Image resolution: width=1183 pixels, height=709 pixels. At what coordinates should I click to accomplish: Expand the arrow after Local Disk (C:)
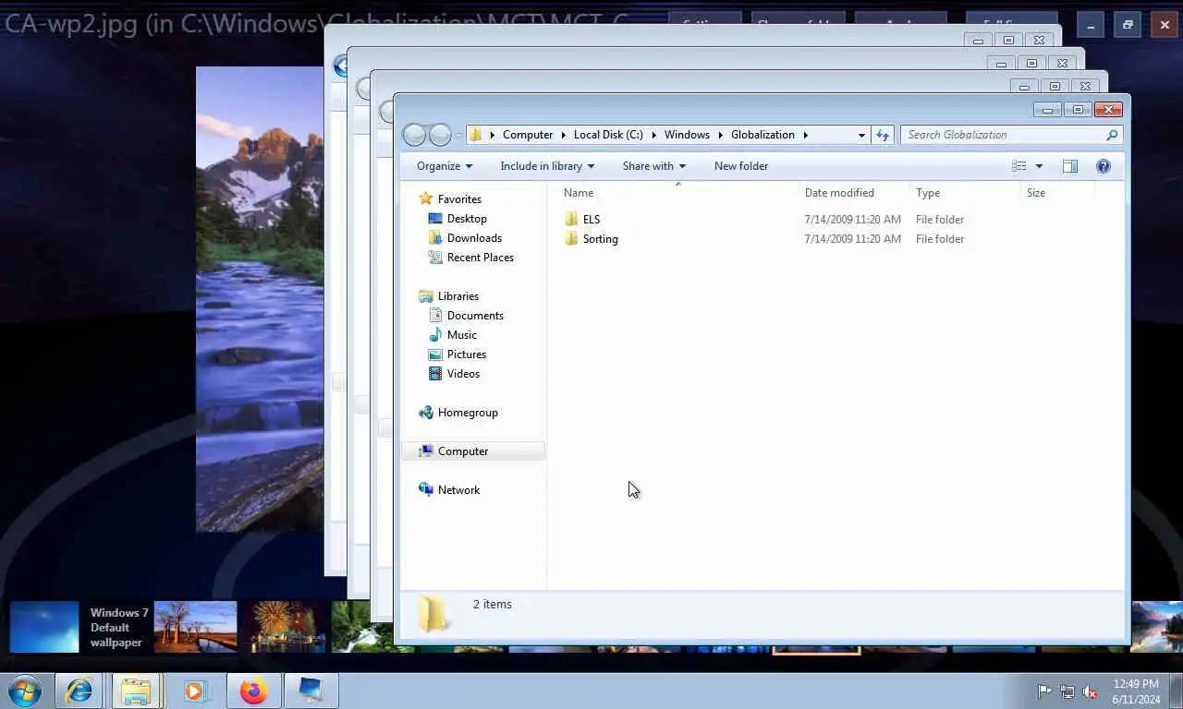(x=653, y=135)
